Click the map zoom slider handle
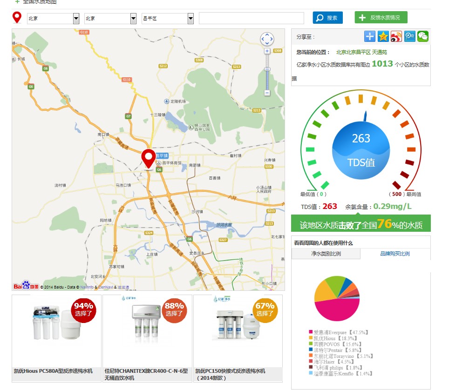Viewport: 449px width, 390px height. [x=267, y=69]
